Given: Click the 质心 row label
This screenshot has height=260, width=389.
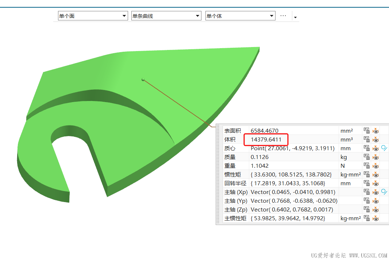Looking at the screenshot, I should (x=230, y=148).
